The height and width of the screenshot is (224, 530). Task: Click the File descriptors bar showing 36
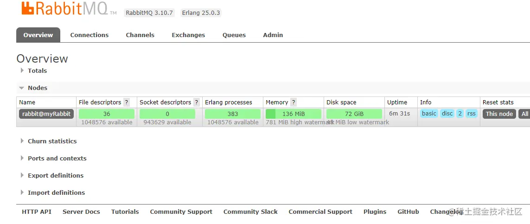tap(107, 114)
